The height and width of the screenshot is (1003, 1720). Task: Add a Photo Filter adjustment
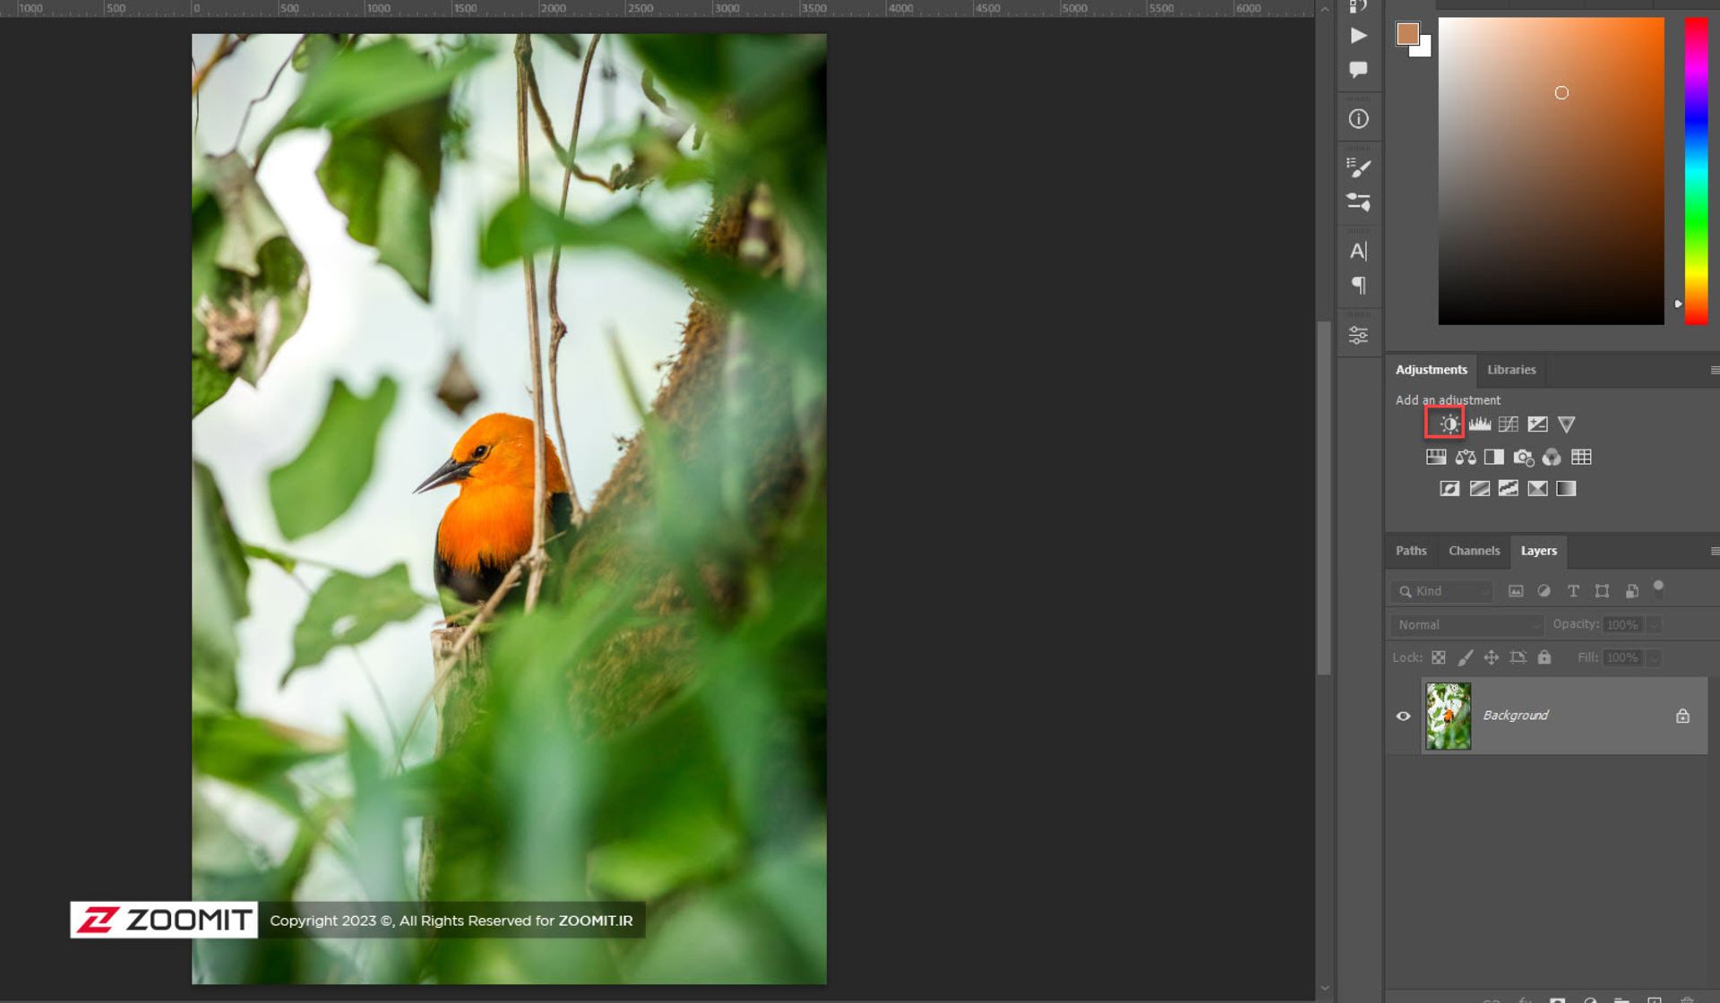[1523, 458]
